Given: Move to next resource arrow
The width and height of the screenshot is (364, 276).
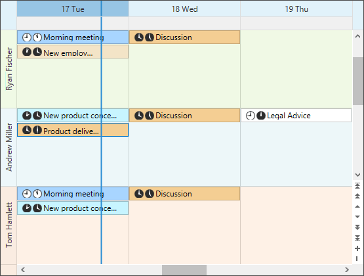Looking at the screenshot, I should tap(357, 217).
